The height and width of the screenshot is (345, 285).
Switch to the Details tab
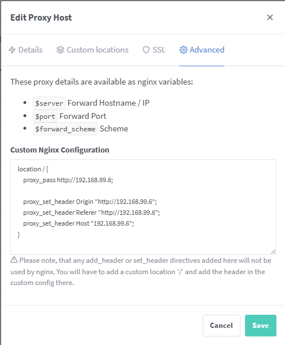tap(26, 50)
